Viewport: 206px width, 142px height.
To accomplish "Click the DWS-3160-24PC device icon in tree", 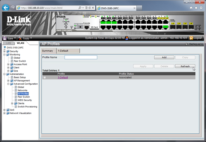I will (x=4, y=47).
